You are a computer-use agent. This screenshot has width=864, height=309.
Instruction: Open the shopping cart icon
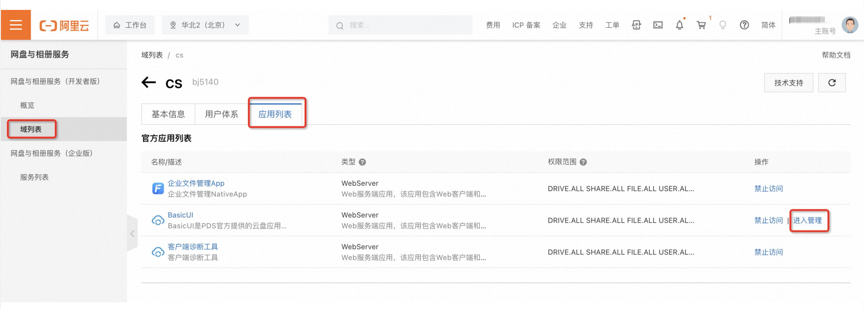701,25
